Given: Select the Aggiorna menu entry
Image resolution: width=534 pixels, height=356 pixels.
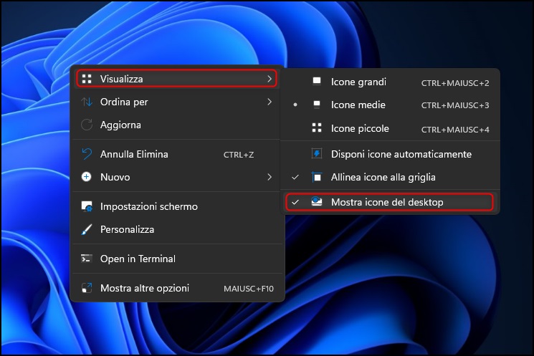Looking at the screenshot, I should click(x=120, y=125).
